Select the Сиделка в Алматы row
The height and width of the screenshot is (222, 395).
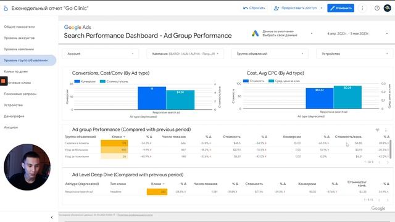click(227, 143)
